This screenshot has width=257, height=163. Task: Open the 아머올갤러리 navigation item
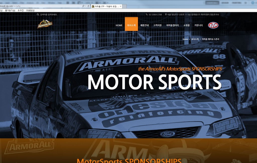[173, 25]
